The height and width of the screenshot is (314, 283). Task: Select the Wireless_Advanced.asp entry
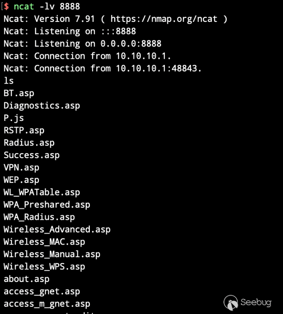pos(57,229)
